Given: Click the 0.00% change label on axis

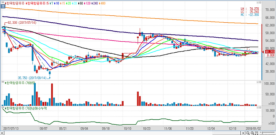Looking at the screenshot, I should tap(270, 55).
